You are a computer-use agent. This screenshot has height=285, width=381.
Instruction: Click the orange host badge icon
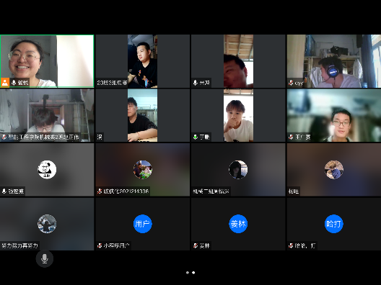[5, 82]
